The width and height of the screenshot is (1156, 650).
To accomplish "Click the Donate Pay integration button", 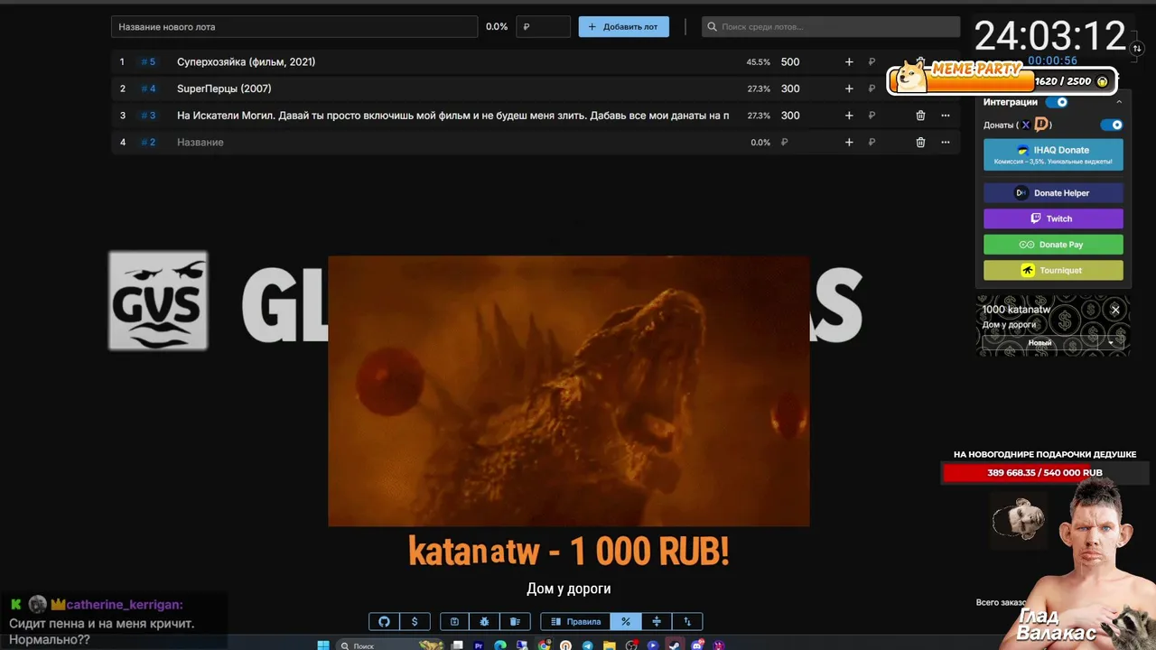I will 1053,245.
